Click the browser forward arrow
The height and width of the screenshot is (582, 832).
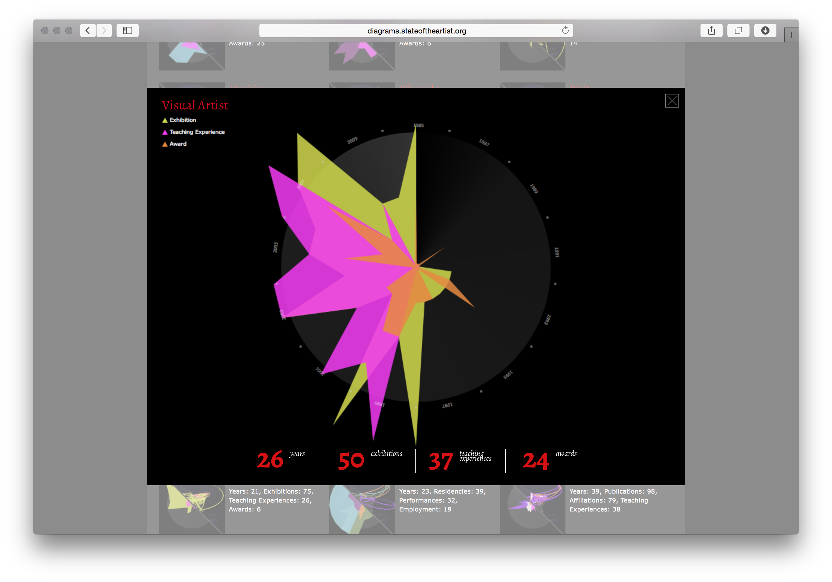click(104, 30)
